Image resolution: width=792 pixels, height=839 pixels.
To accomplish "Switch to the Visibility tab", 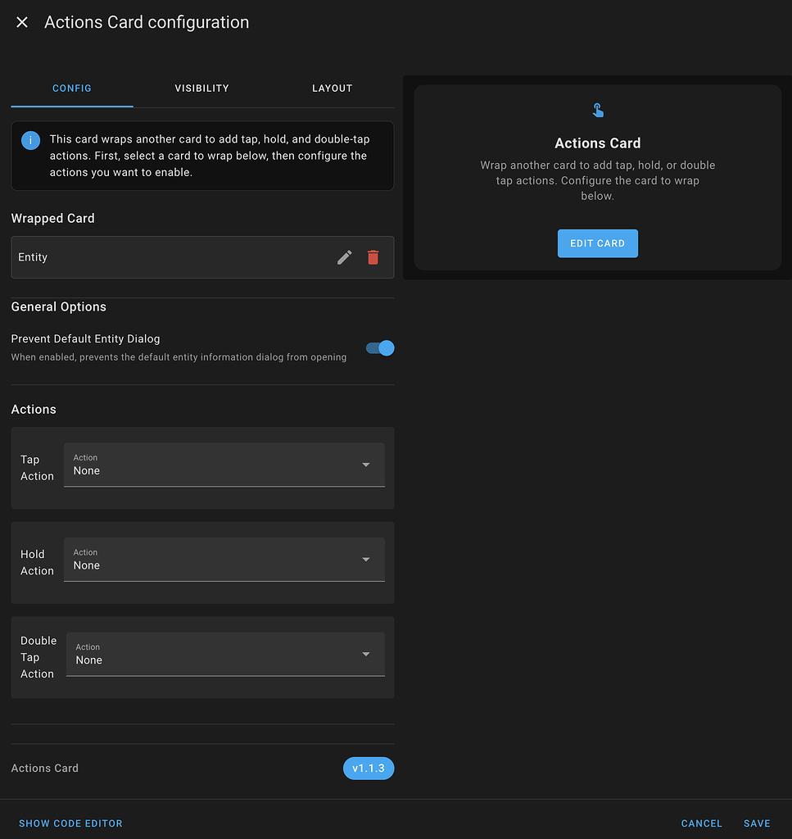I will [x=201, y=88].
